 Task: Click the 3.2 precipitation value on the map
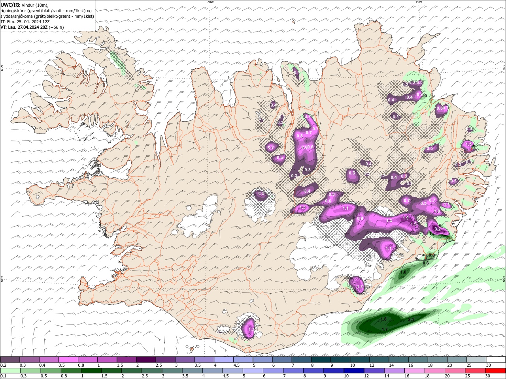(x=437, y=229)
